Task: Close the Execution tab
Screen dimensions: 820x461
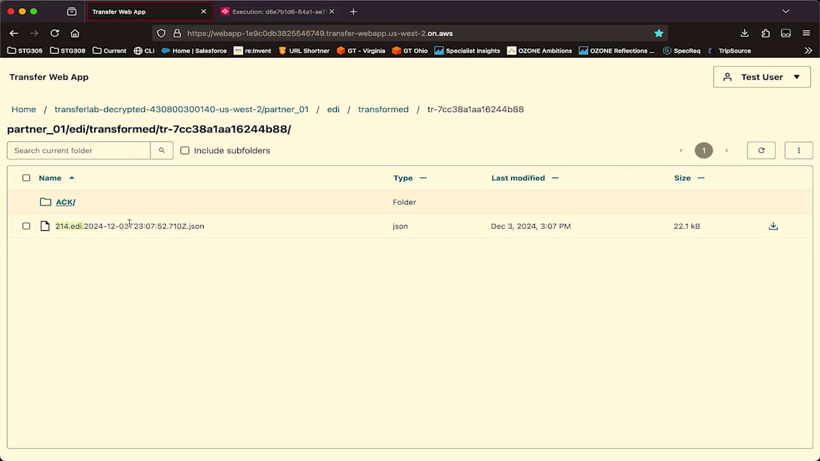Action: click(331, 12)
